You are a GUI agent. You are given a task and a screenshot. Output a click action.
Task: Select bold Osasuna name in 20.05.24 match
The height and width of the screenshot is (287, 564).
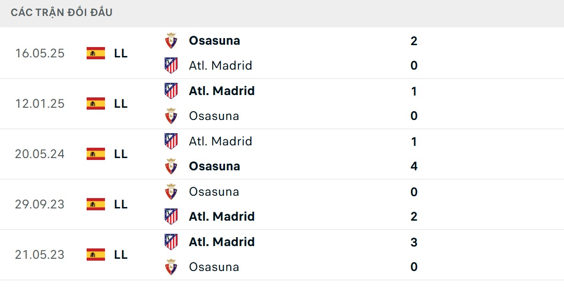tap(214, 166)
